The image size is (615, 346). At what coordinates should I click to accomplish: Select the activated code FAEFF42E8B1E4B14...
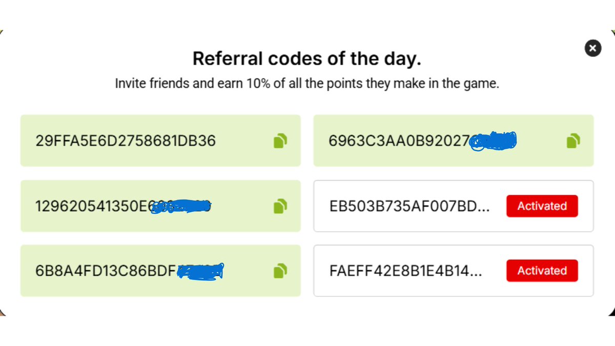click(405, 271)
